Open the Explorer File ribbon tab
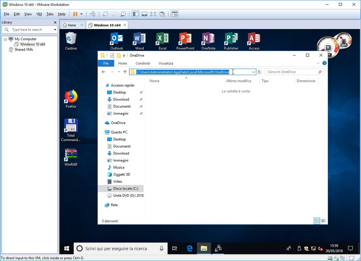Image resolution: width=361 pixels, height=261 pixels. click(x=106, y=63)
